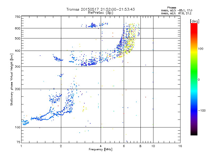Screen dimensions: 212x159
Task: Click the plot title 'Tromsø 20150517 21:52:00-21:53:43'
Action: [100, 9]
